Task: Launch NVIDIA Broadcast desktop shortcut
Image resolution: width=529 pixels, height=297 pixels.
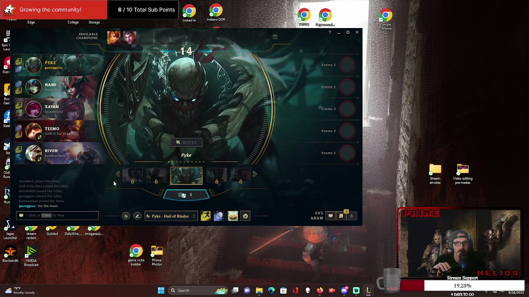Action: 31,256
